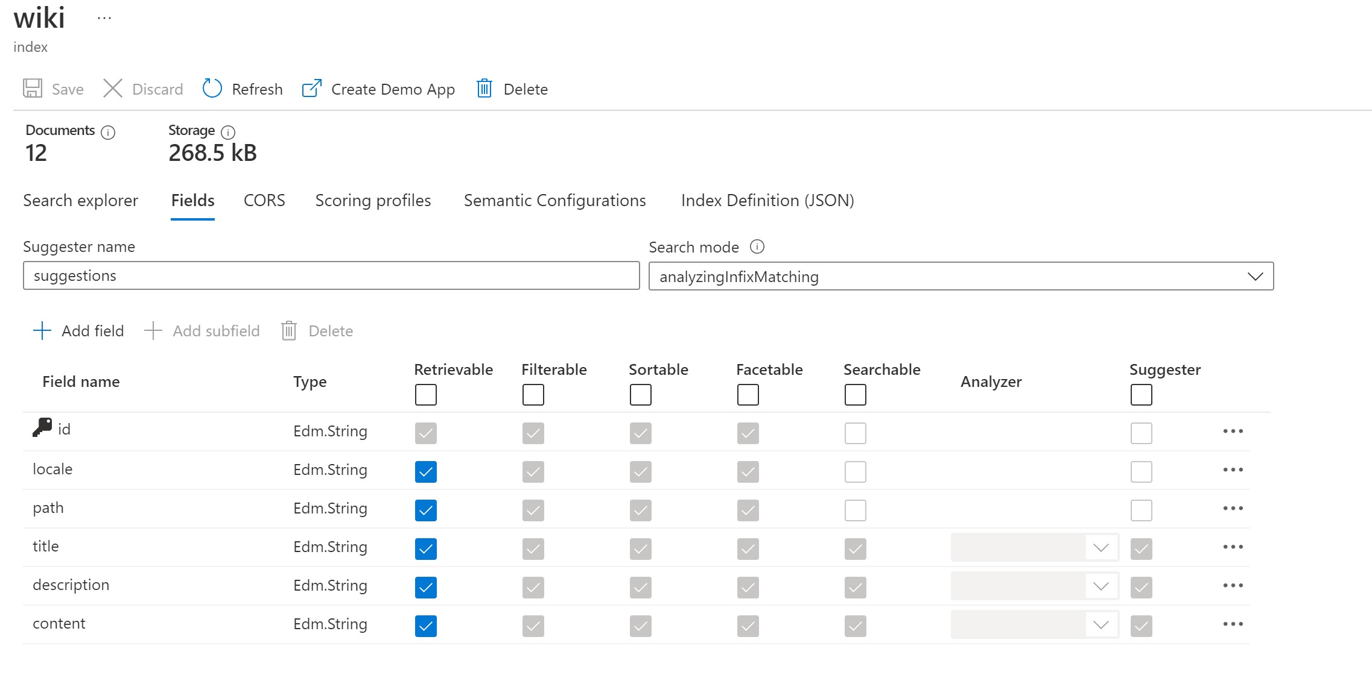Click the Discard X icon
This screenshot has height=675, width=1372.
113,88
